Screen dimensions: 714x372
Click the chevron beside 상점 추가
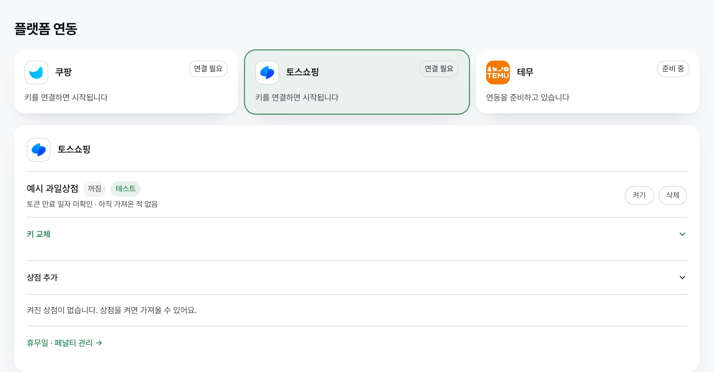coord(682,278)
